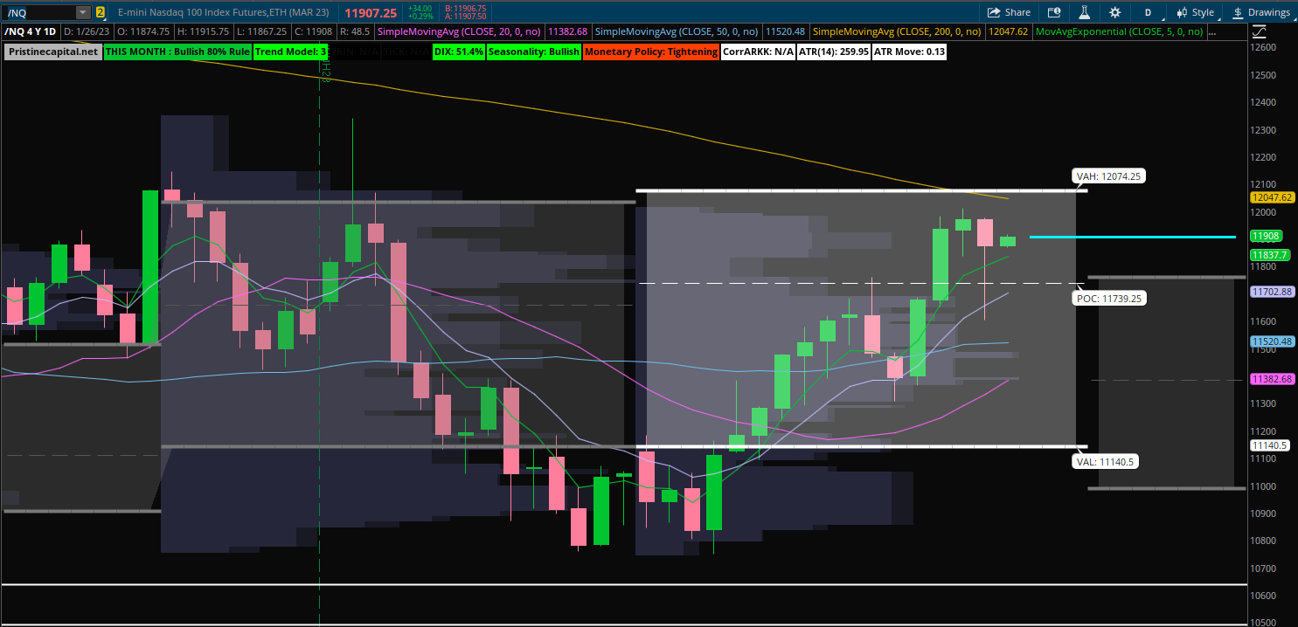Expand the /NQ symbol dropdown arrow
The height and width of the screenshot is (627, 1298).
click(82, 12)
